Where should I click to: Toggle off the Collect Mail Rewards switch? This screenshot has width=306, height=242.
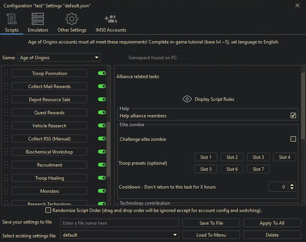pos(102,87)
